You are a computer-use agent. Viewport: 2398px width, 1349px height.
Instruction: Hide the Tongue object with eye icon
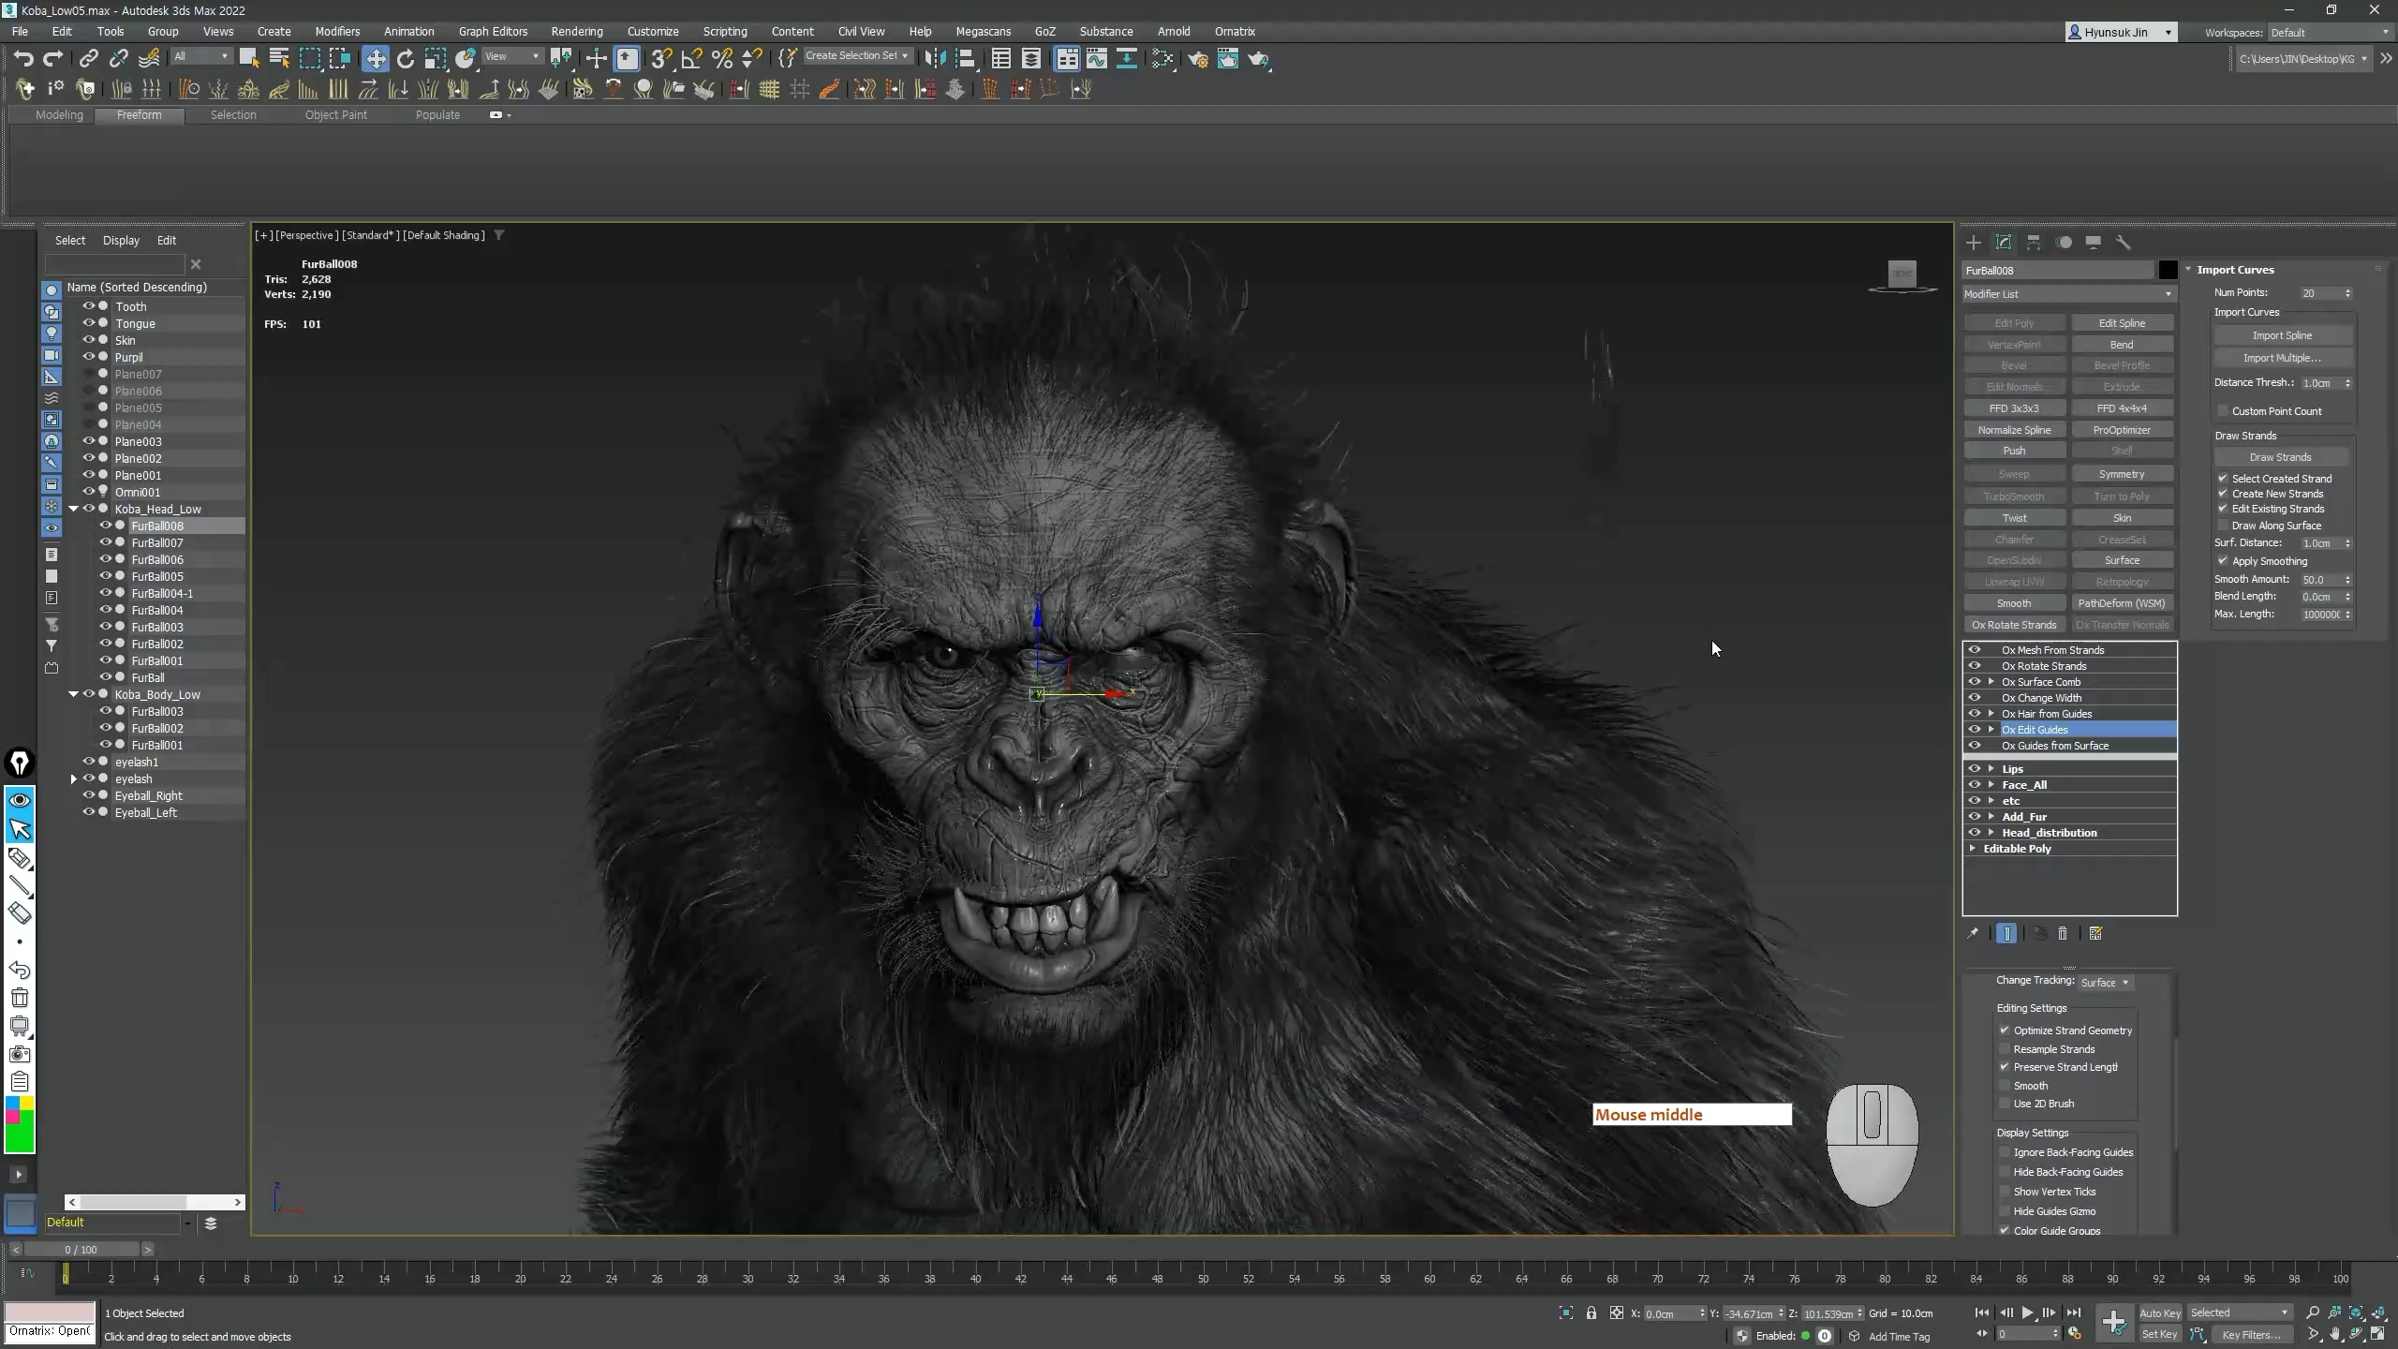tap(88, 323)
